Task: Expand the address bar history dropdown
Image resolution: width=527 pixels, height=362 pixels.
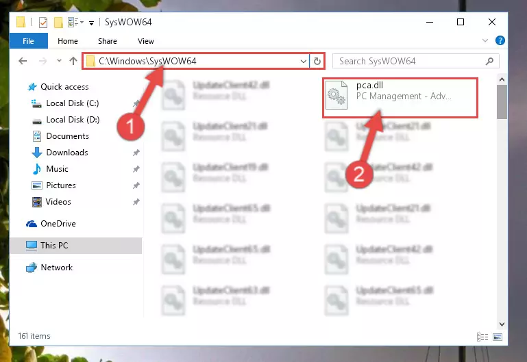Action: pyautogui.click(x=303, y=61)
